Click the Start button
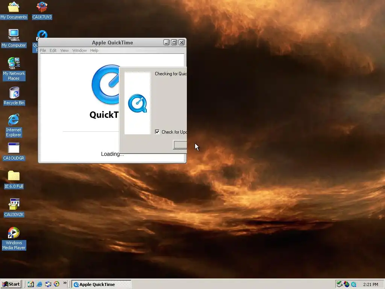This screenshot has height=289, width=385. (x=11, y=284)
